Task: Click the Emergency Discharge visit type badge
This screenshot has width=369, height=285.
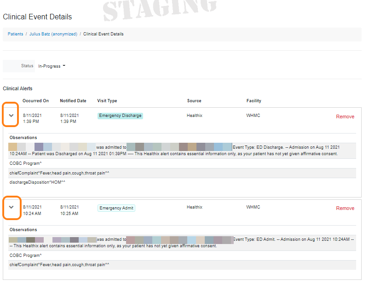Action: [120, 116]
